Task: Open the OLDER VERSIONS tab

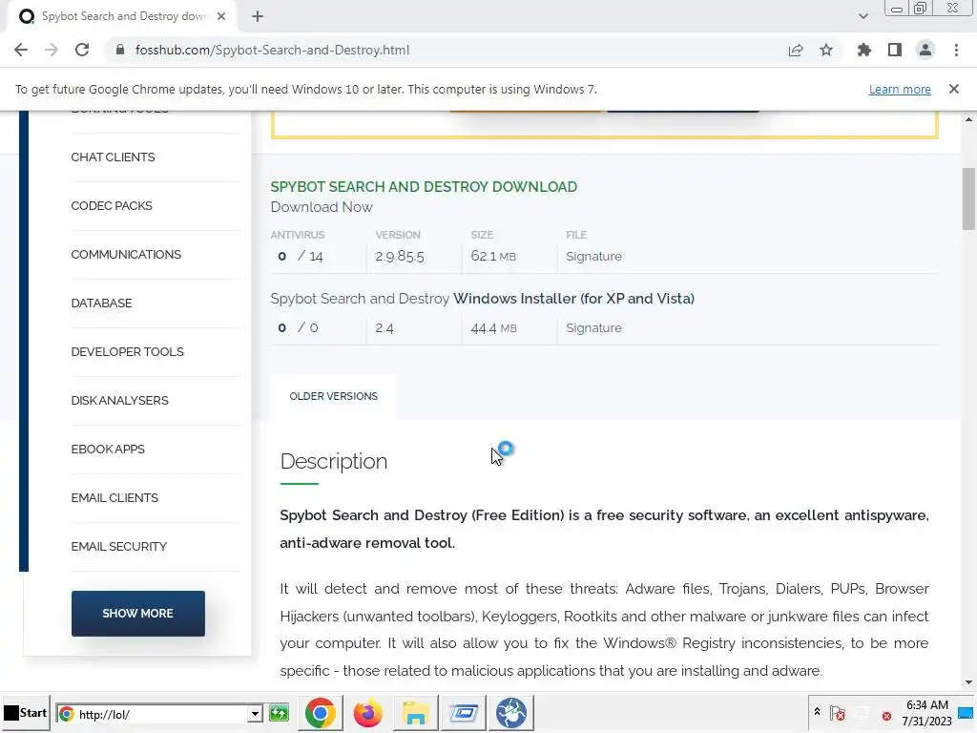Action: tap(333, 396)
